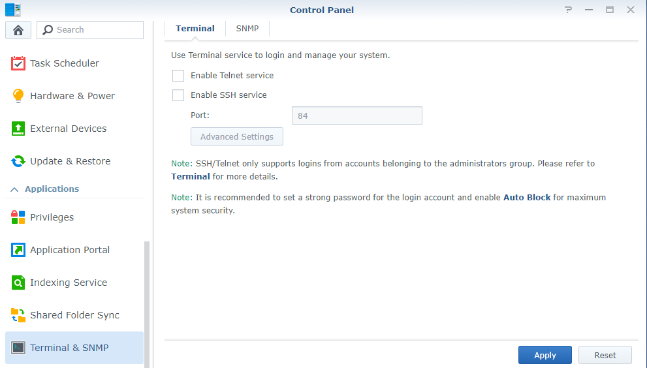The height and width of the screenshot is (368, 647).
Task: Select the Terminal tab
Action: (x=195, y=29)
